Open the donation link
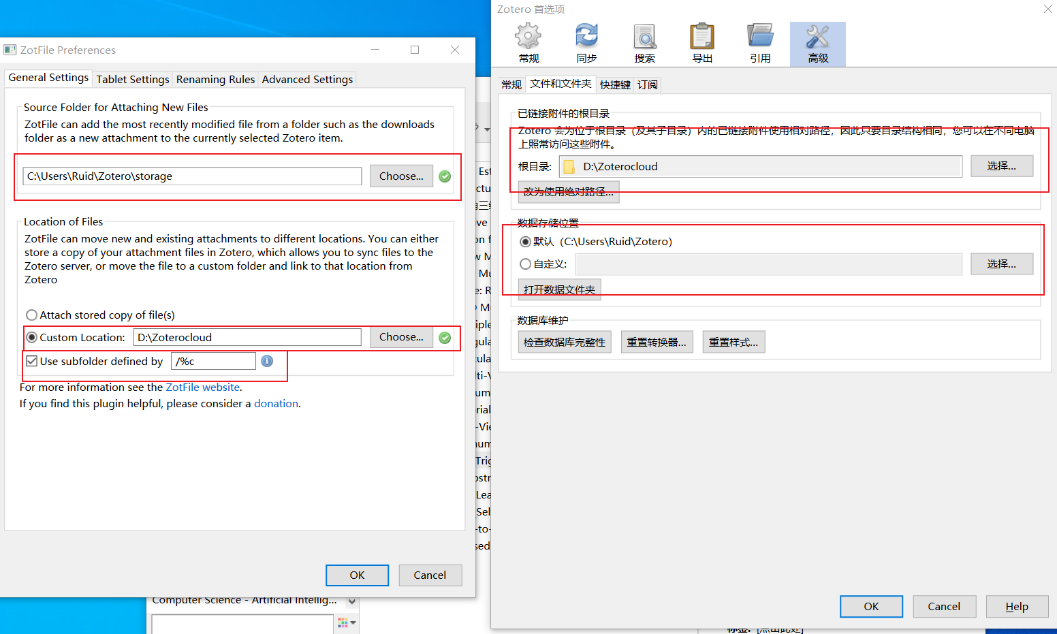The image size is (1057, 634). [x=276, y=403]
